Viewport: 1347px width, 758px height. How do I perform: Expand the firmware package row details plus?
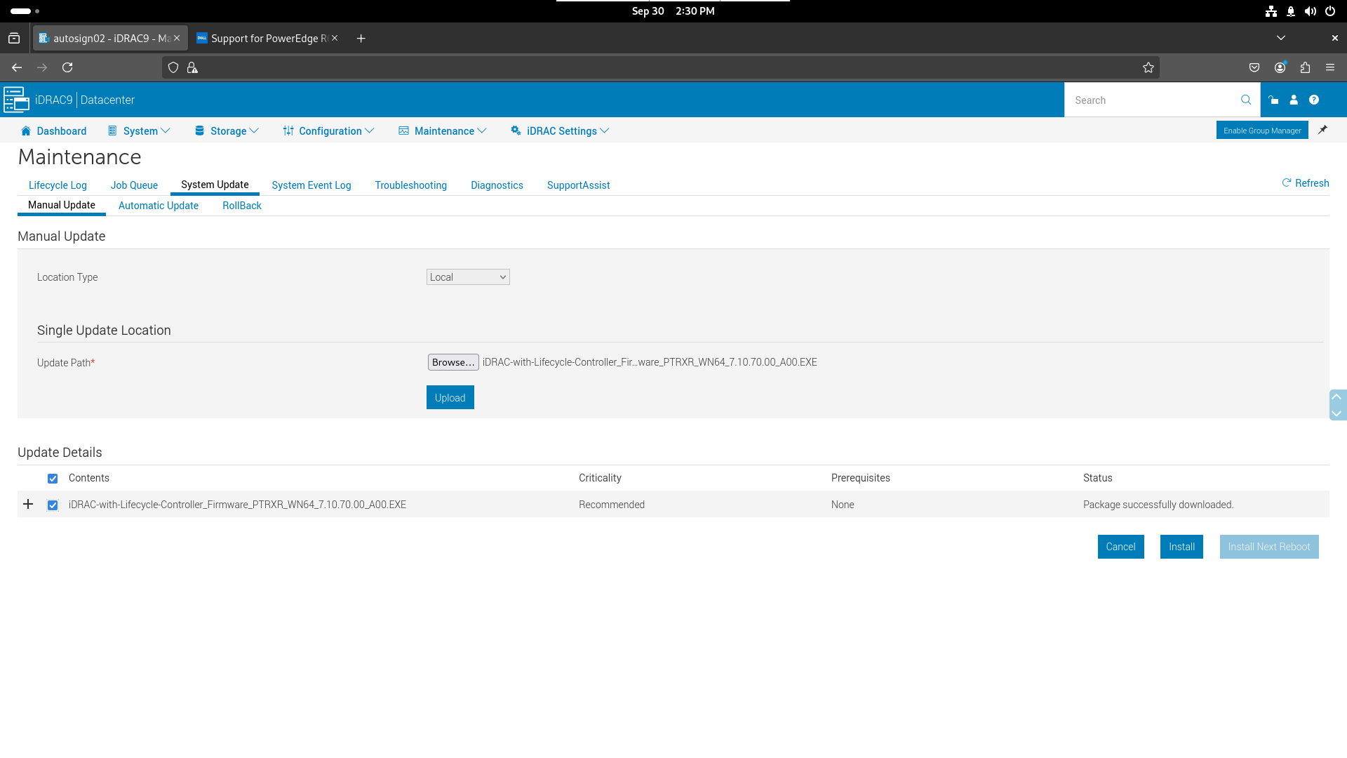coord(28,504)
